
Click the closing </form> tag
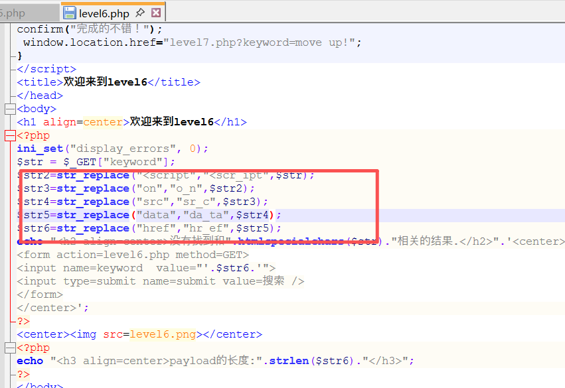(x=40, y=294)
